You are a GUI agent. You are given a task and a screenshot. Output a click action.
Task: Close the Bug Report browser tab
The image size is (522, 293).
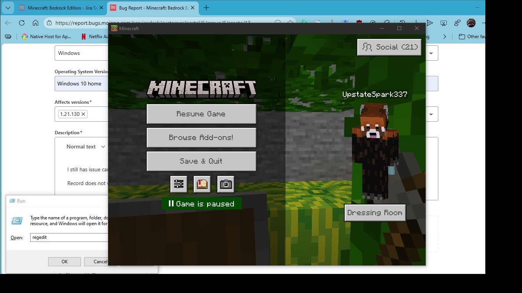point(193,8)
